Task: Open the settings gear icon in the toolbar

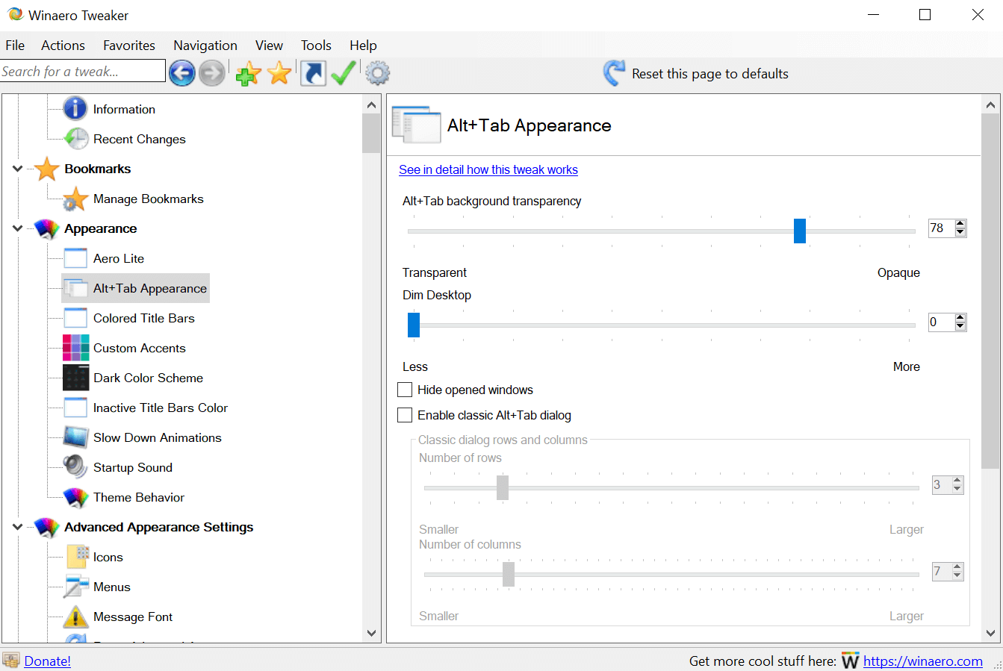Action: [377, 72]
